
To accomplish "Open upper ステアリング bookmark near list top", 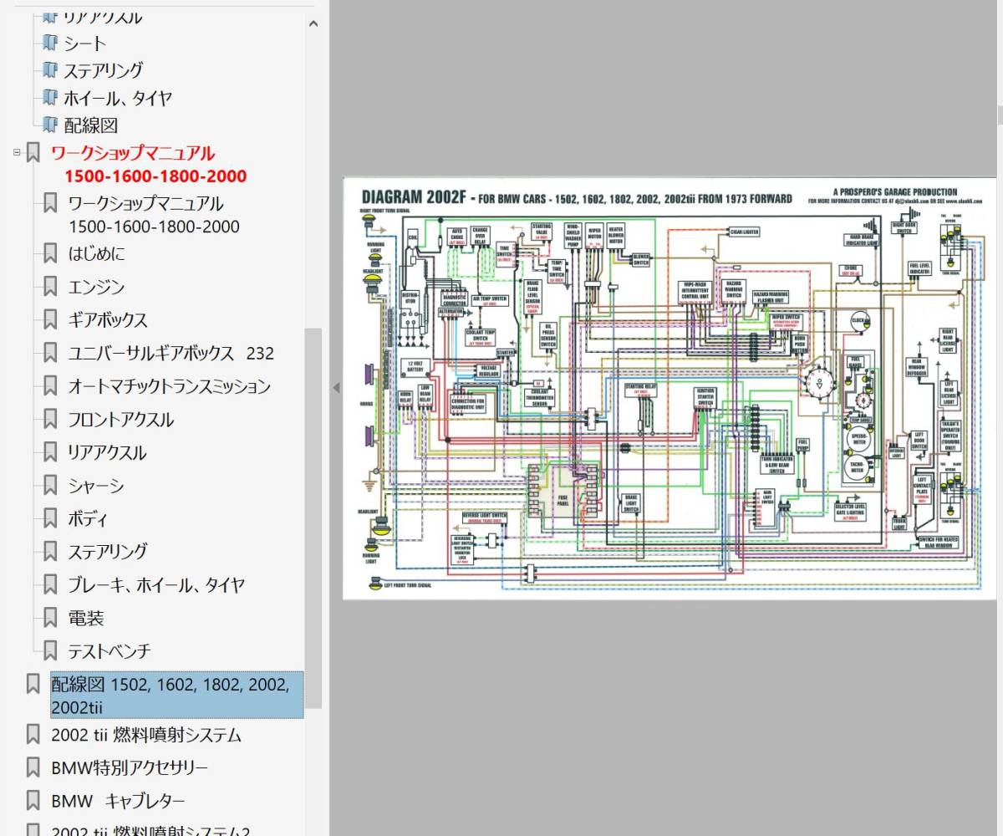I will pos(104,70).
